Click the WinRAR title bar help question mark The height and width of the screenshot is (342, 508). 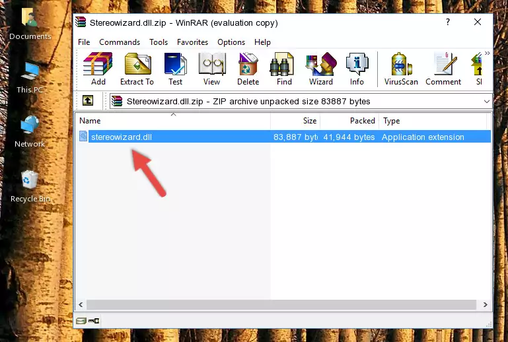(448, 22)
